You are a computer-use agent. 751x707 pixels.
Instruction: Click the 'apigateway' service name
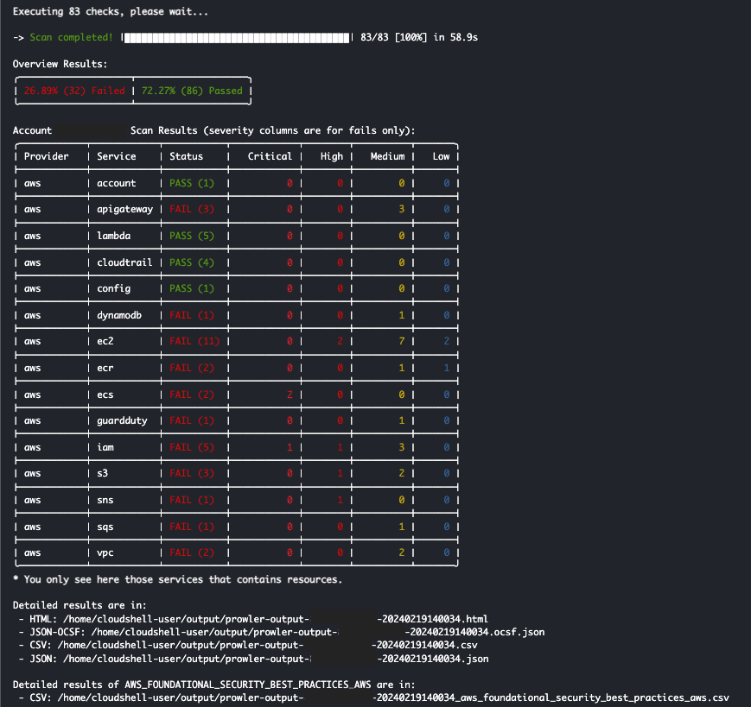click(125, 210)
